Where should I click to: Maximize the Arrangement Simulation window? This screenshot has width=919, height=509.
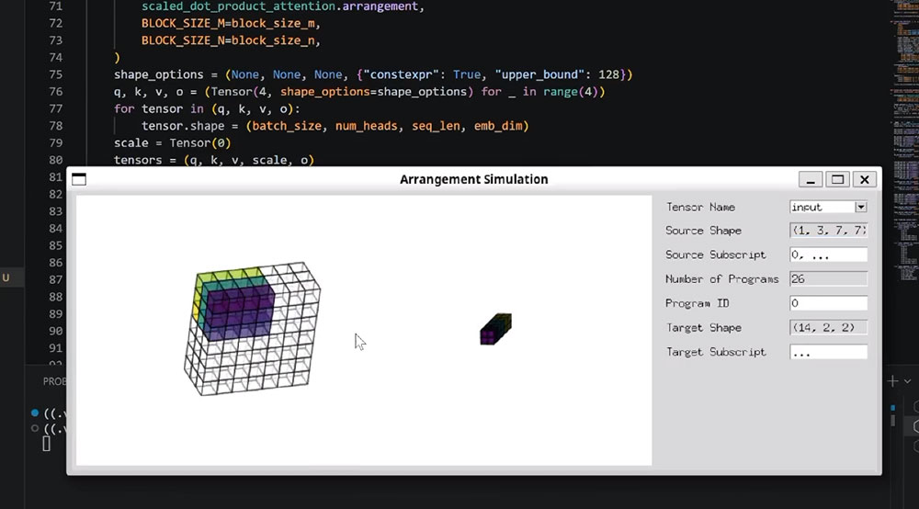point(837,179)
